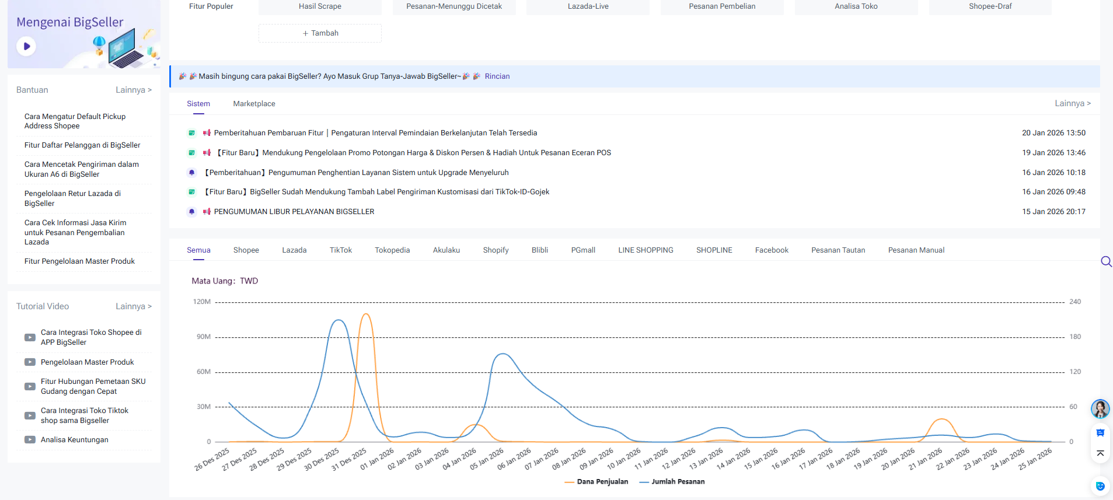The width and height of the screenshot is (1113, 500).
Task: Expand Lainnya in Tutorial Video section
Action: click(133, 306)
